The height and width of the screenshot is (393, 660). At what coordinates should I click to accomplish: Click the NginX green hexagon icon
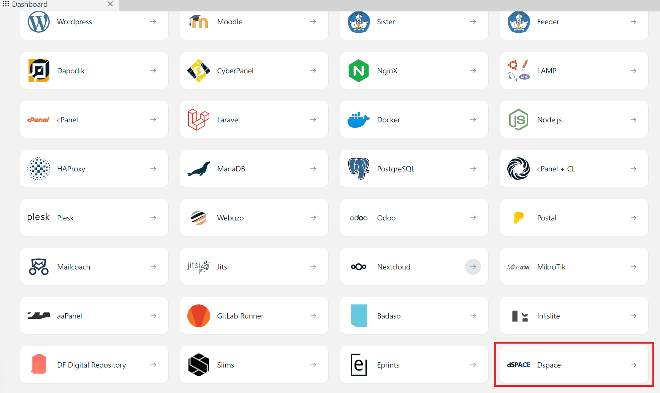point(358,71)
